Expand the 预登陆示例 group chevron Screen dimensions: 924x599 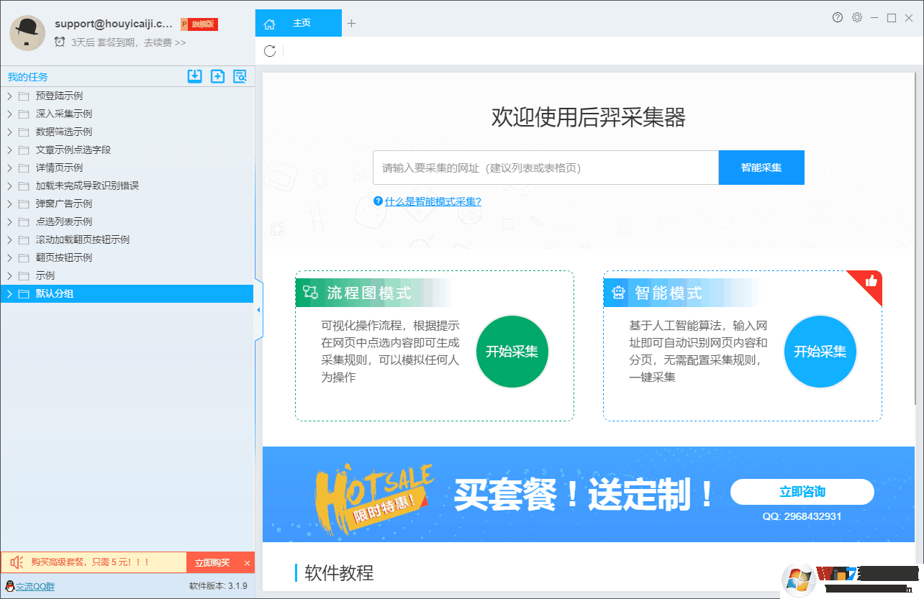[9, 96]
